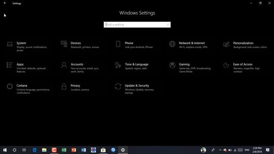274x154 pixels.
Task: Switch to the red C app on taskbar
Action: [54, 150]
